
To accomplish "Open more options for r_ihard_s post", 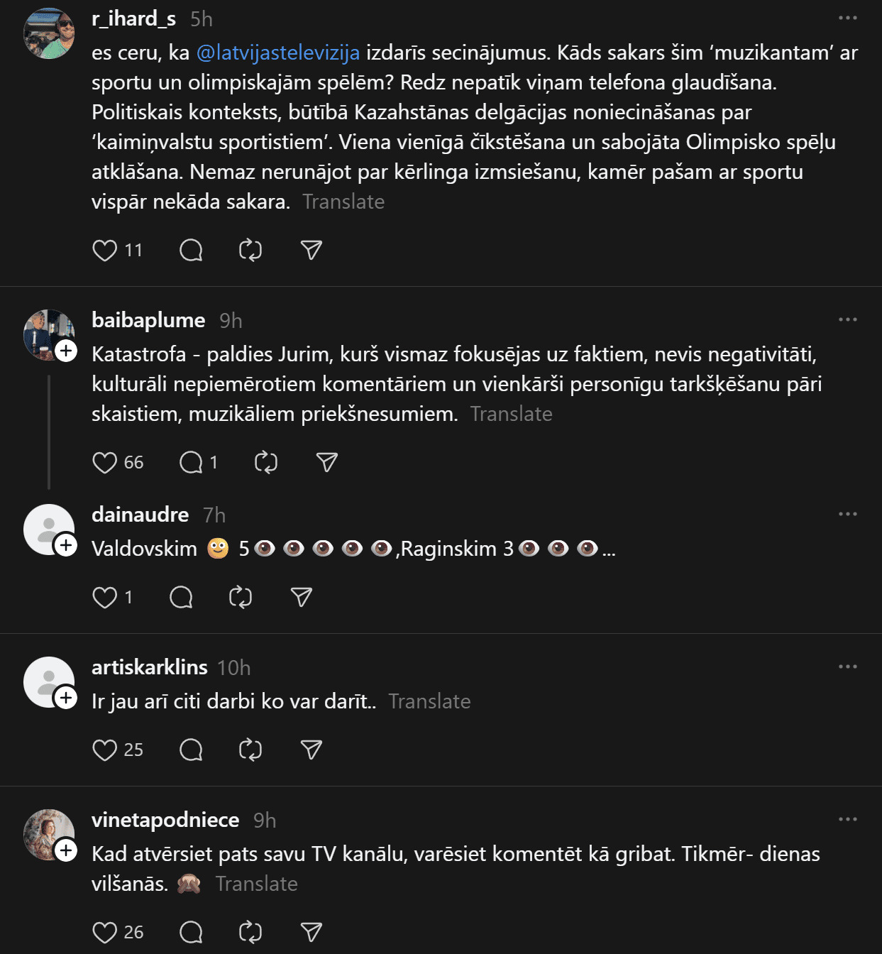I will coord(848,18).
